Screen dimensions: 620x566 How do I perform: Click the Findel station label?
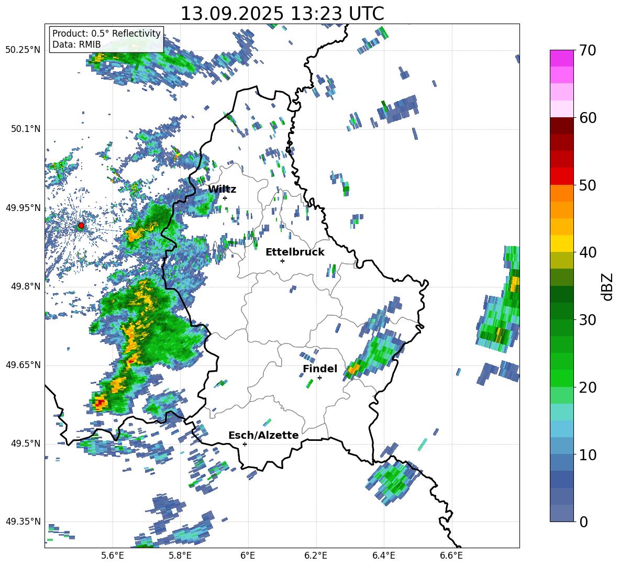(320, 369)
